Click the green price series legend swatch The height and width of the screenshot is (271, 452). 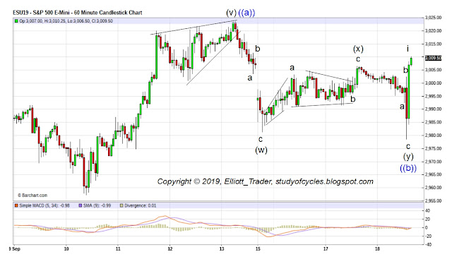[16, 21]
